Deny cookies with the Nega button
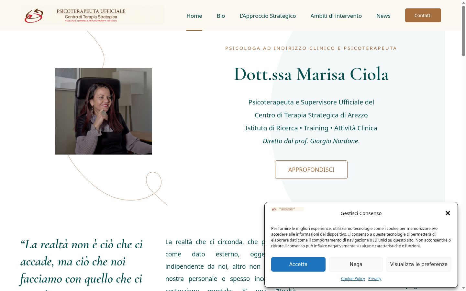The width and height of the screenshot is (466, 291). point(356,264)
